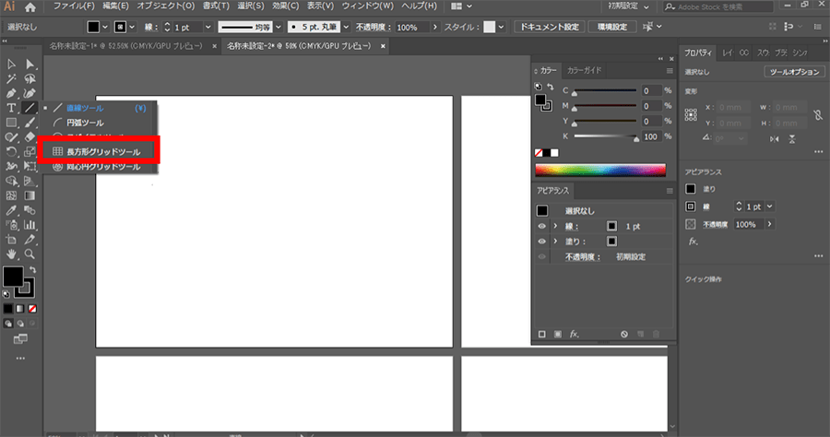Open variable width profile 均等 dropdown
Image resolution: width=830 pixels, height=437 pixels.
[x=279, y=27]
